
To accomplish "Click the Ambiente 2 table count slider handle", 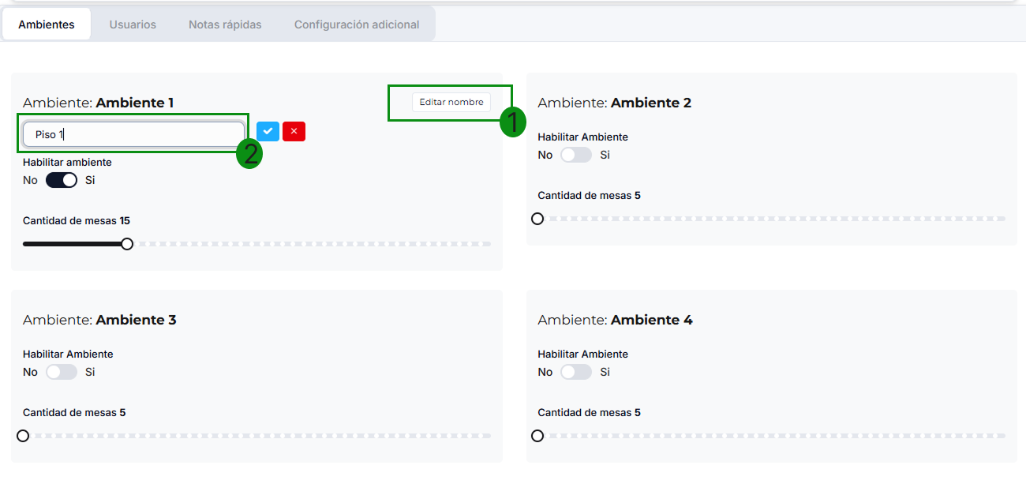I will point(537,219).
